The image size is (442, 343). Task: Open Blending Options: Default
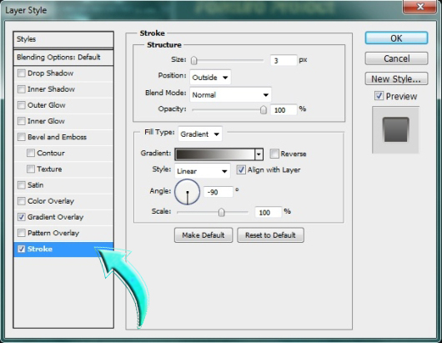tap(63, 58)
